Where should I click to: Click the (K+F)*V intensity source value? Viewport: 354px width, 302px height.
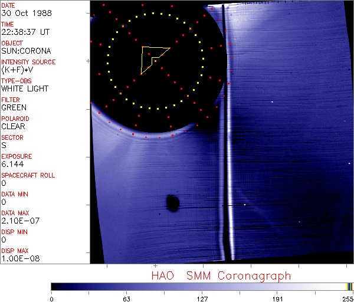click(18, 70)
